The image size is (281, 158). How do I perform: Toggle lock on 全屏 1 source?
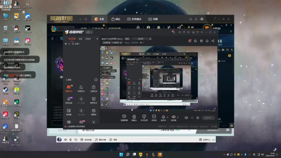pyautogui.click(x=69, y=44)
